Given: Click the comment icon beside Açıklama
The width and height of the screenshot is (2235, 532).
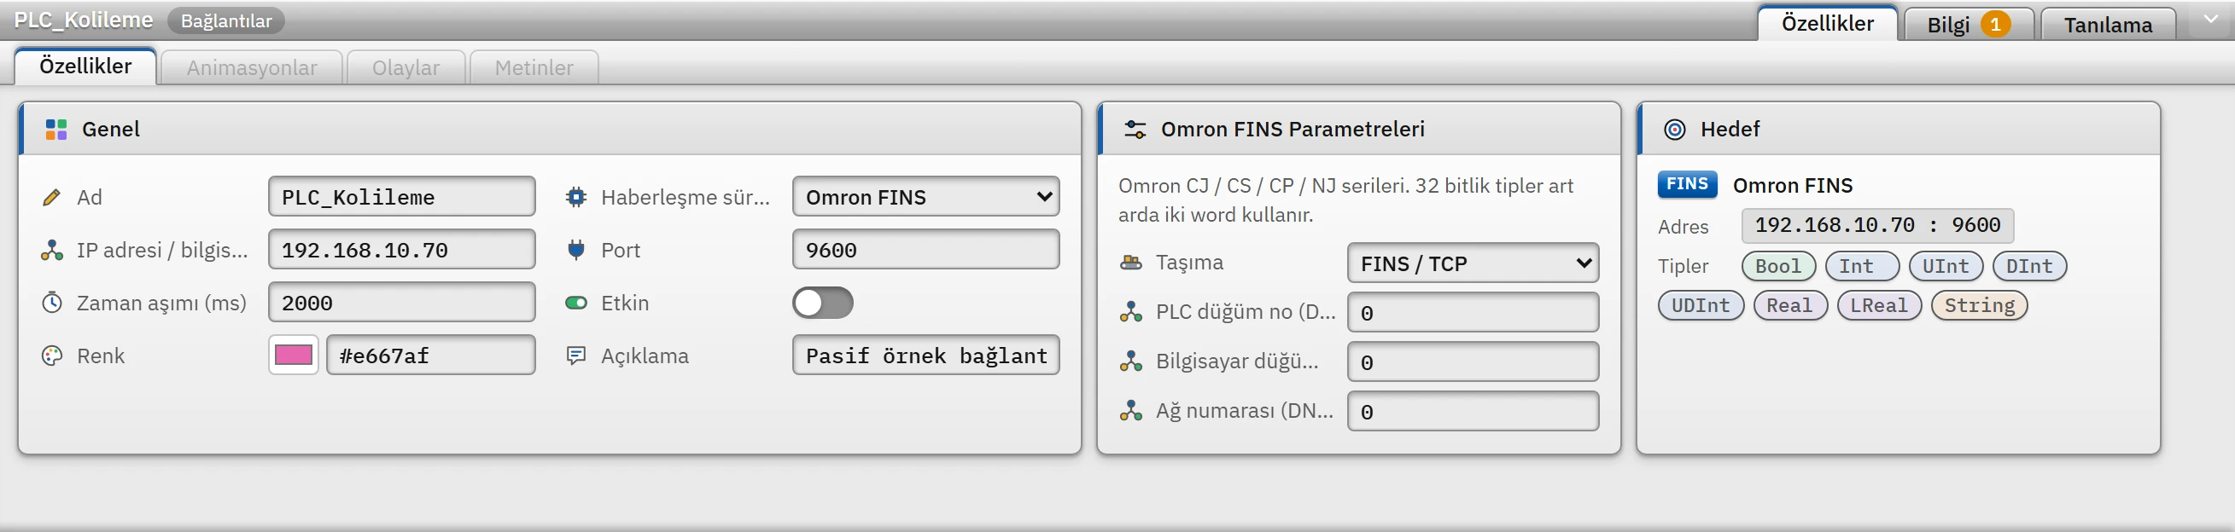Looking at the screenshot, I should [576, 356].
